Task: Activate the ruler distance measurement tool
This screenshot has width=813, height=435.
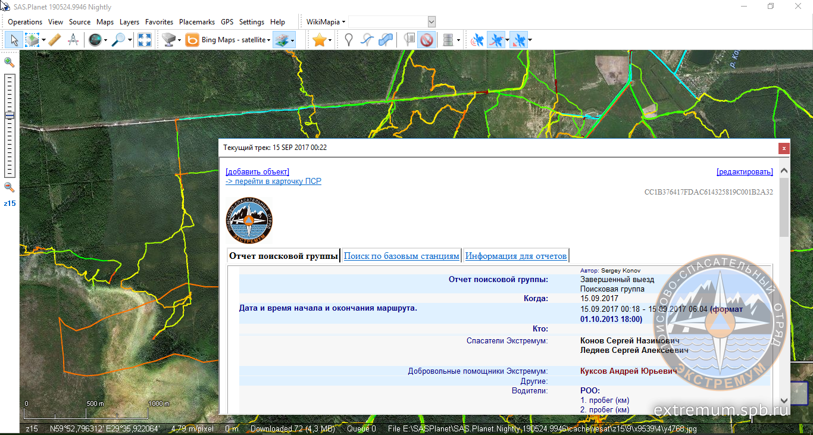Action: pos(54,40)
